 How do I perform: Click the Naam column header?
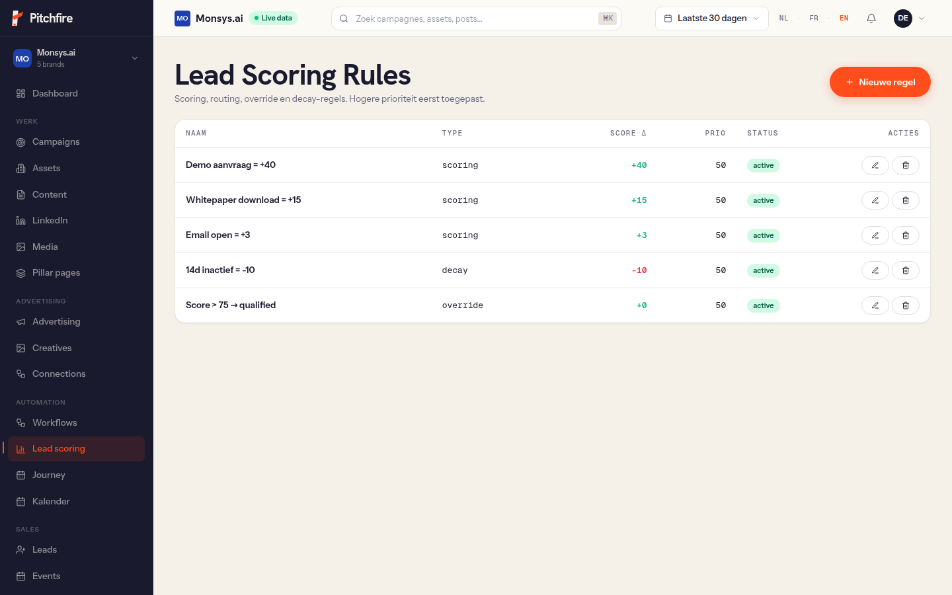point(196,134)
